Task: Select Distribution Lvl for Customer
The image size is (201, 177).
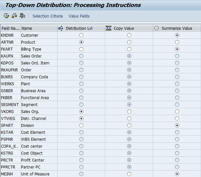Action: (x=81, y=35)
